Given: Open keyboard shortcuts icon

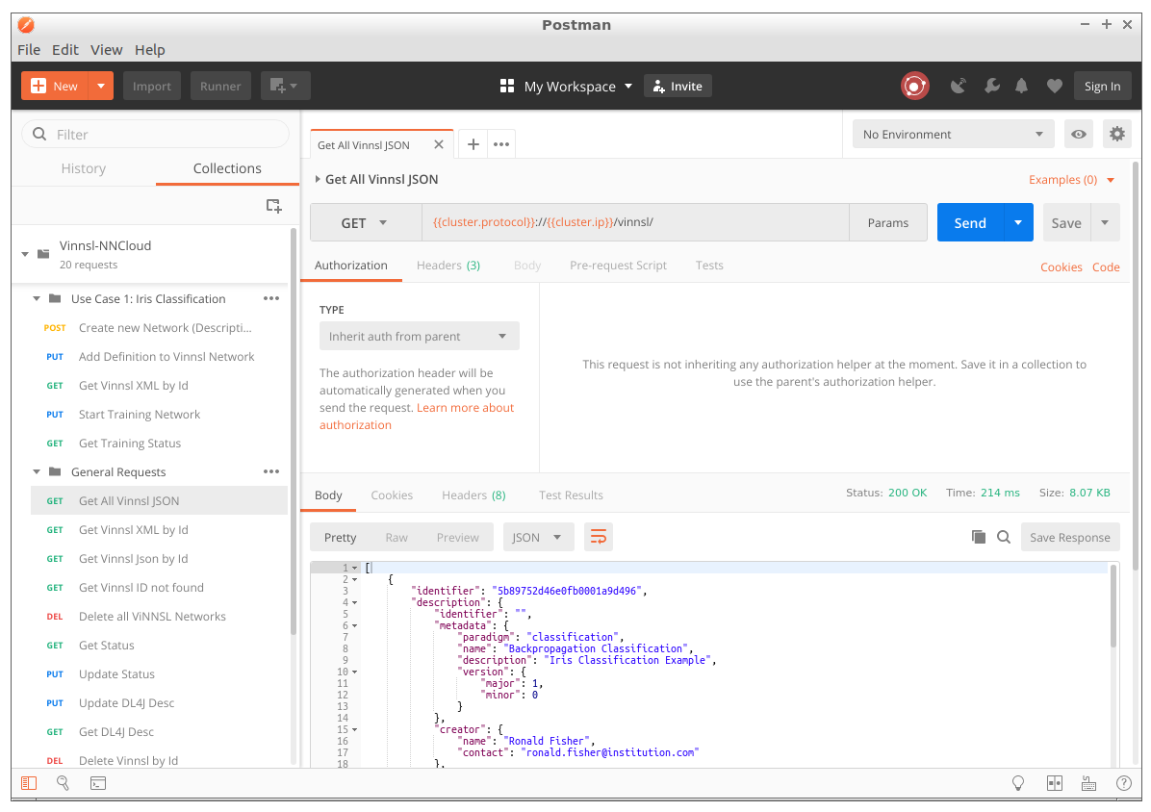Looking at the screenshot, I should click(1088, 783).
